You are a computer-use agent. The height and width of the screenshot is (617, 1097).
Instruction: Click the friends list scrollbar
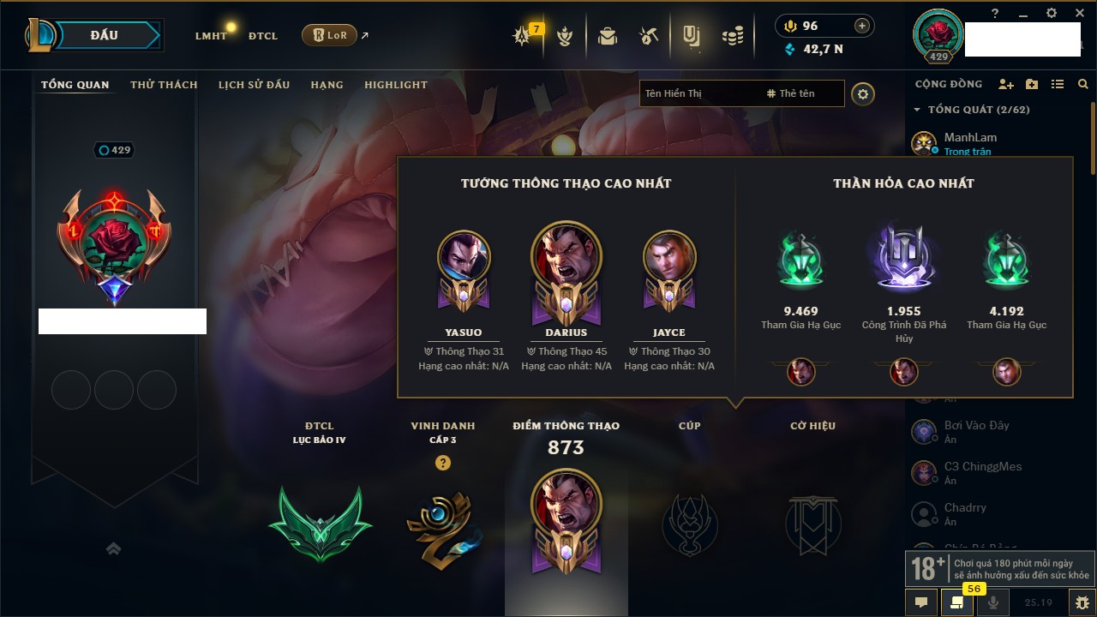coord(1093,137)
